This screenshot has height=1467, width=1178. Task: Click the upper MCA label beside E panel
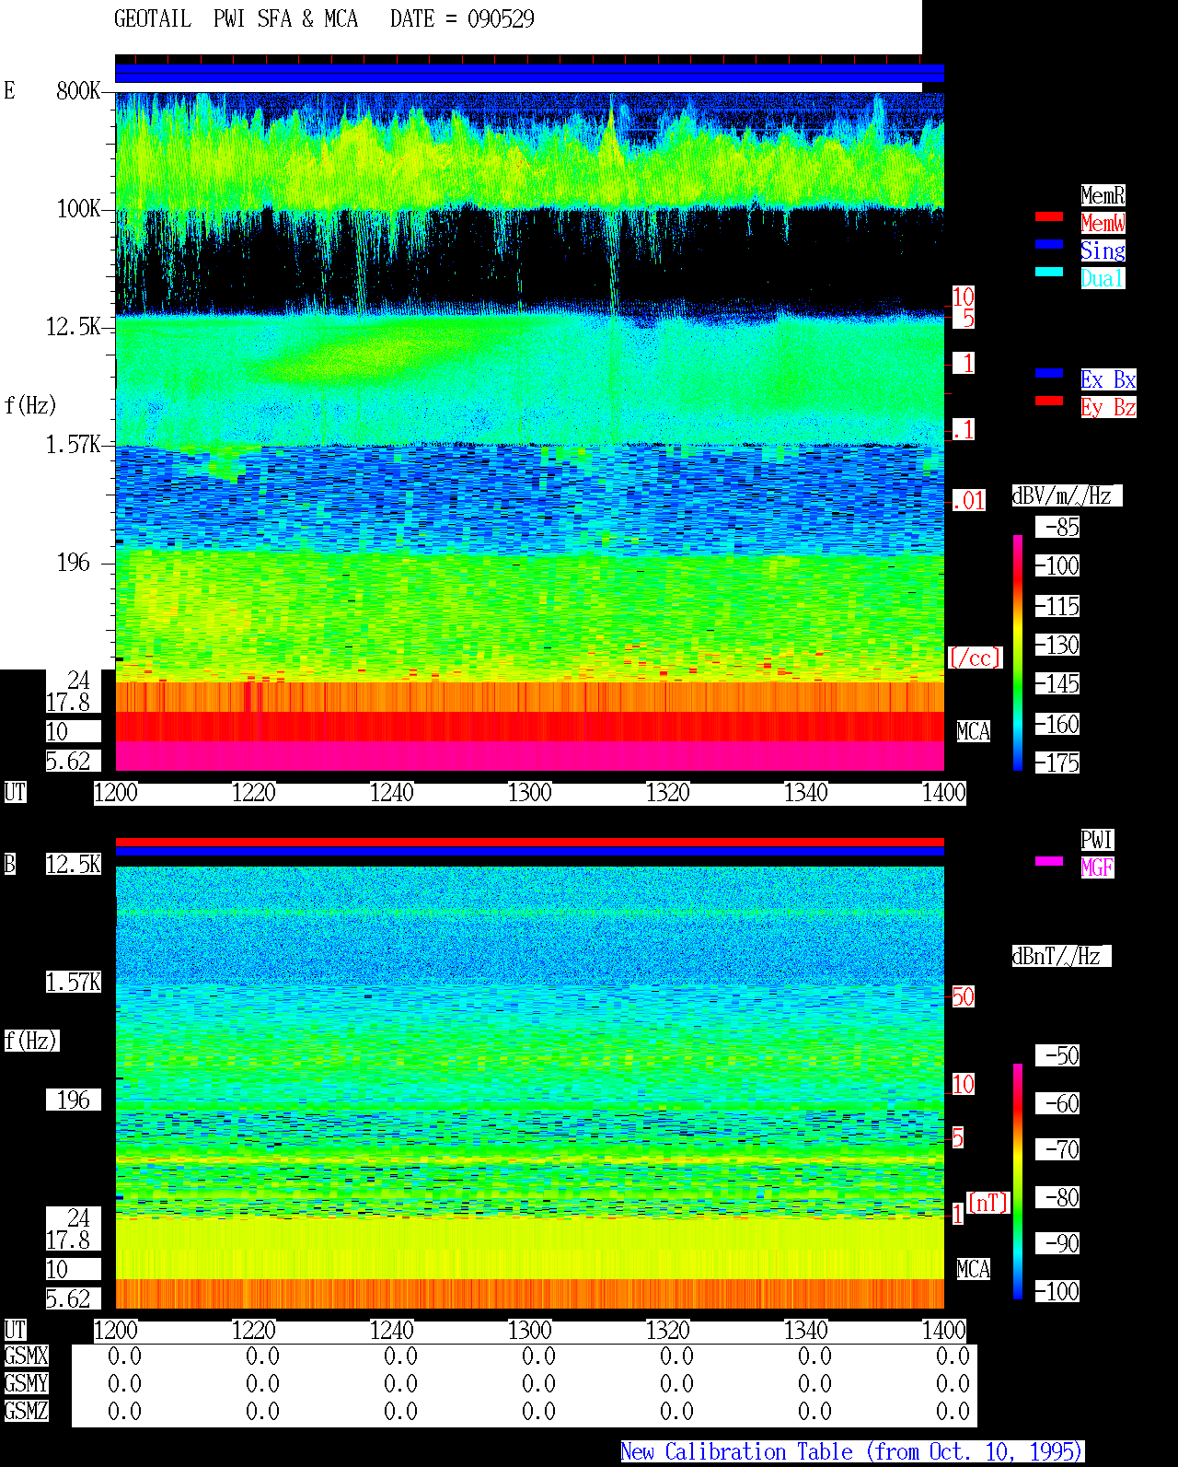pos(973,732)
